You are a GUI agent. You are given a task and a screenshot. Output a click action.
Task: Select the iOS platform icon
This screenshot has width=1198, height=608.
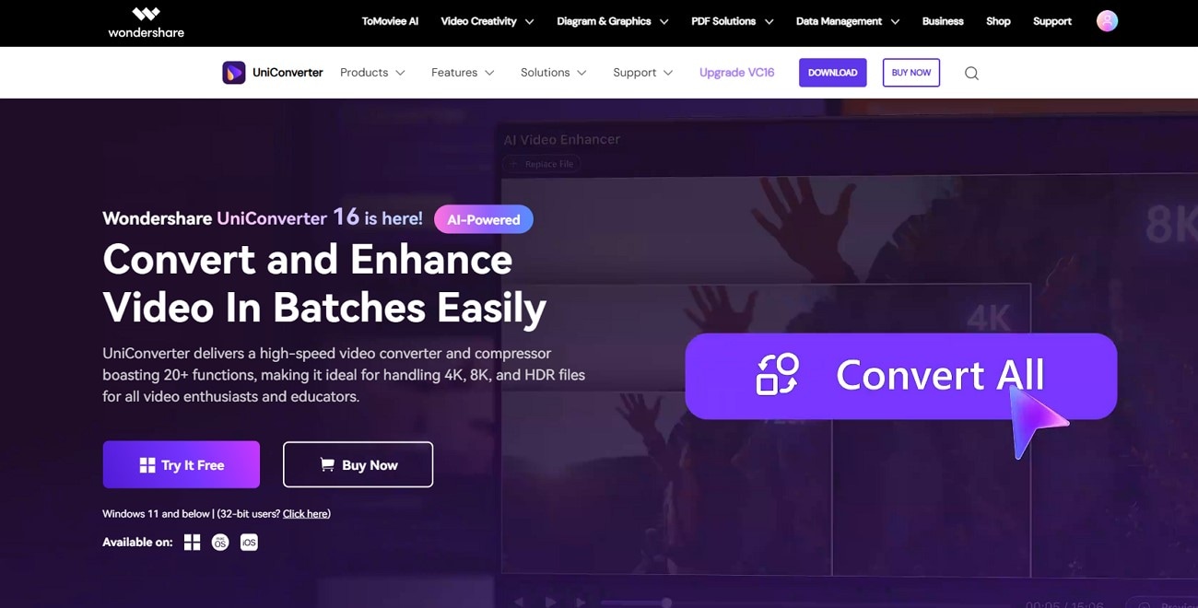coord(249,543)
